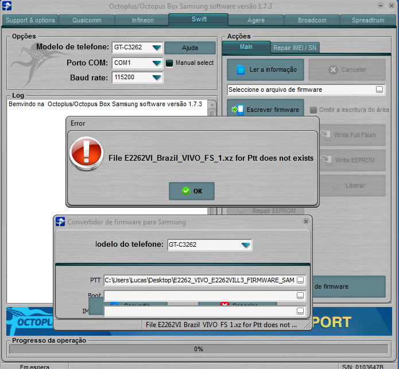Open the Modelo de telefone GT-C3262 dropdown
This screenshot has height=369, width=399.
pyautogui.click(x=157, y=47)
